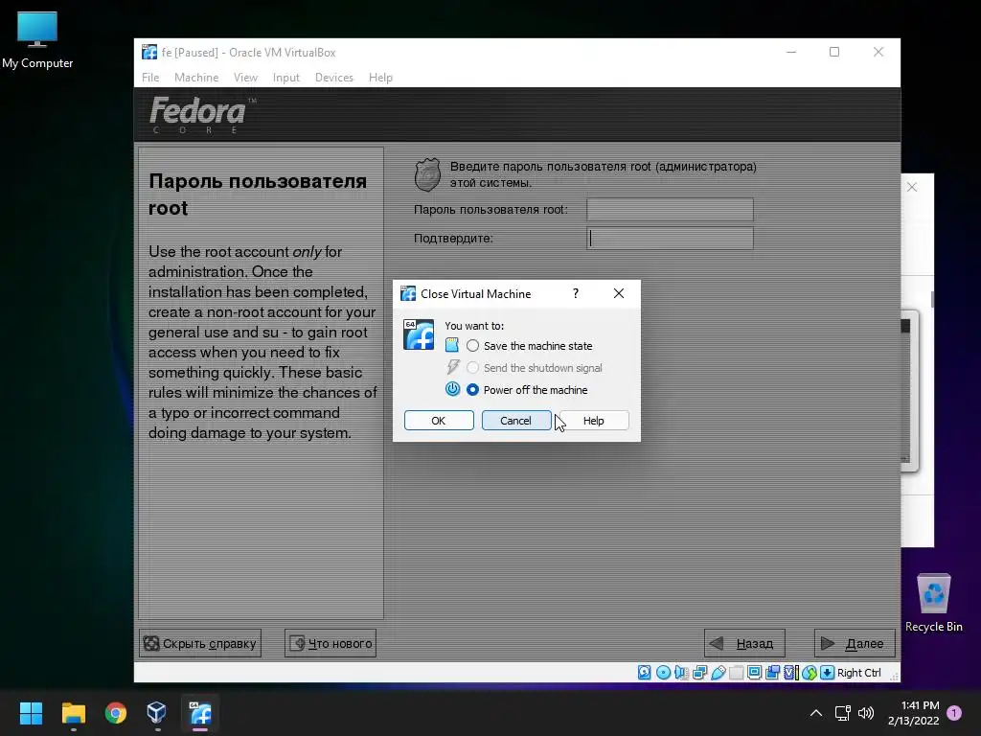Open the View menu
Image resolution: width=981 pixels, height=736 pixels.
coord(246,78)
